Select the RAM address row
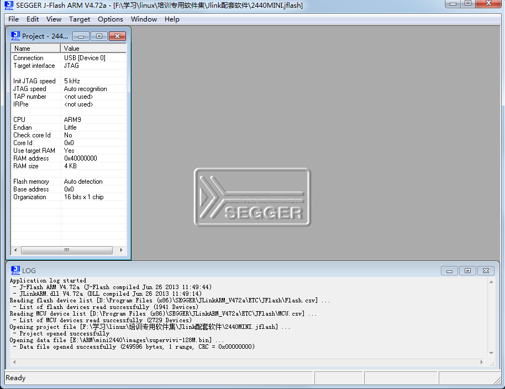Screen dimensions: 505x389 pos(69,158)
